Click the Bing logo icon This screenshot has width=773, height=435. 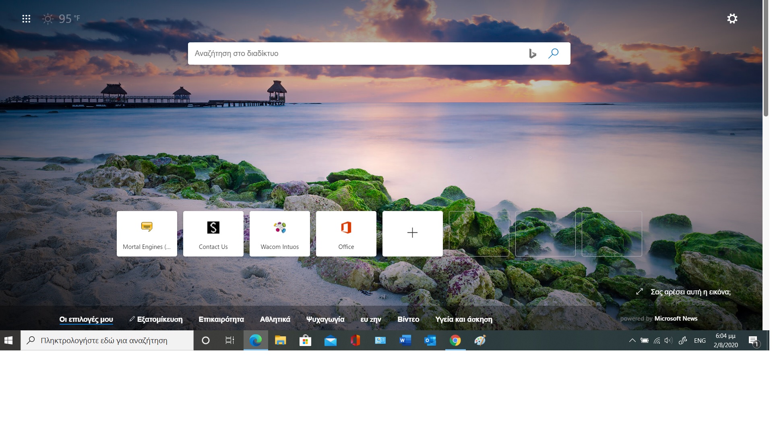[532, 53]
